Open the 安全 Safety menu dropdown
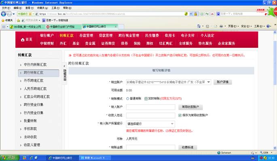 click(x=246, y=26)
